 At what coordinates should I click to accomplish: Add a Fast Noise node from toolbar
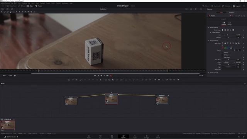point(73,80)
